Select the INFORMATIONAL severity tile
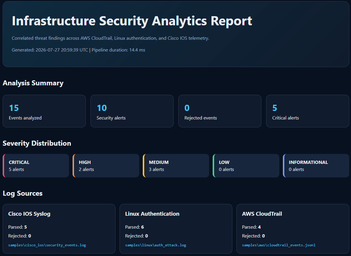The image size is (351, 256). pos(316,166)
